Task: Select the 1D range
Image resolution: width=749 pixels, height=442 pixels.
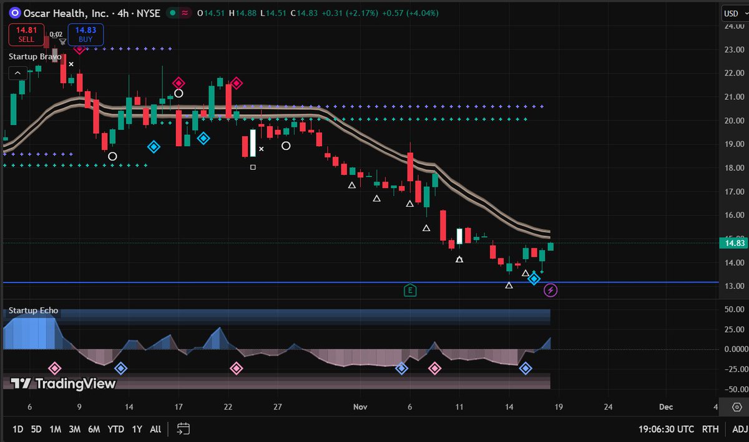Action: click(18, 429)
